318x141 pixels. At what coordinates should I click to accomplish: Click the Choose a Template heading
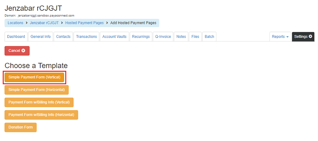pyautogui.click(x=36, y=66)
